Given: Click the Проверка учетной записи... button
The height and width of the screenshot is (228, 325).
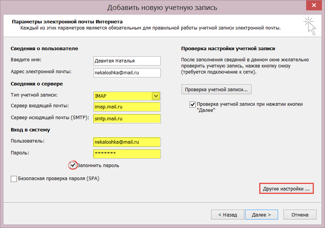Looking at the screenshot, I should point(217,89).
